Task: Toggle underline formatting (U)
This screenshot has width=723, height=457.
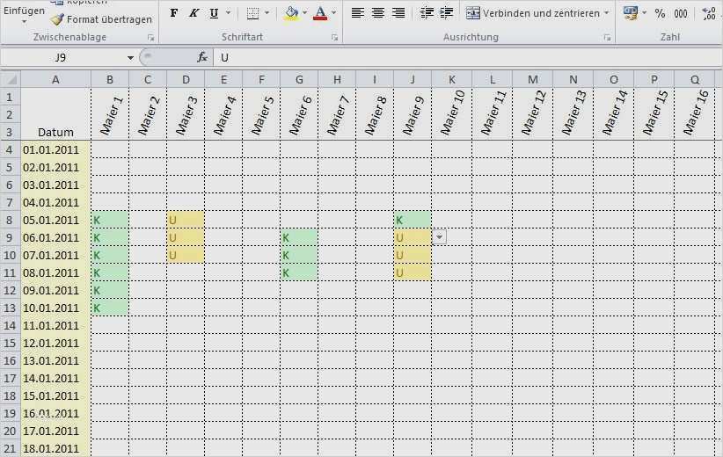Action: [x=214, y=13]
